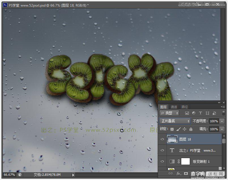Image resolution: width=228 pixels, height=180 pixels.
Task: Click the T type layer thumbnail
Action: click(172, 150)
